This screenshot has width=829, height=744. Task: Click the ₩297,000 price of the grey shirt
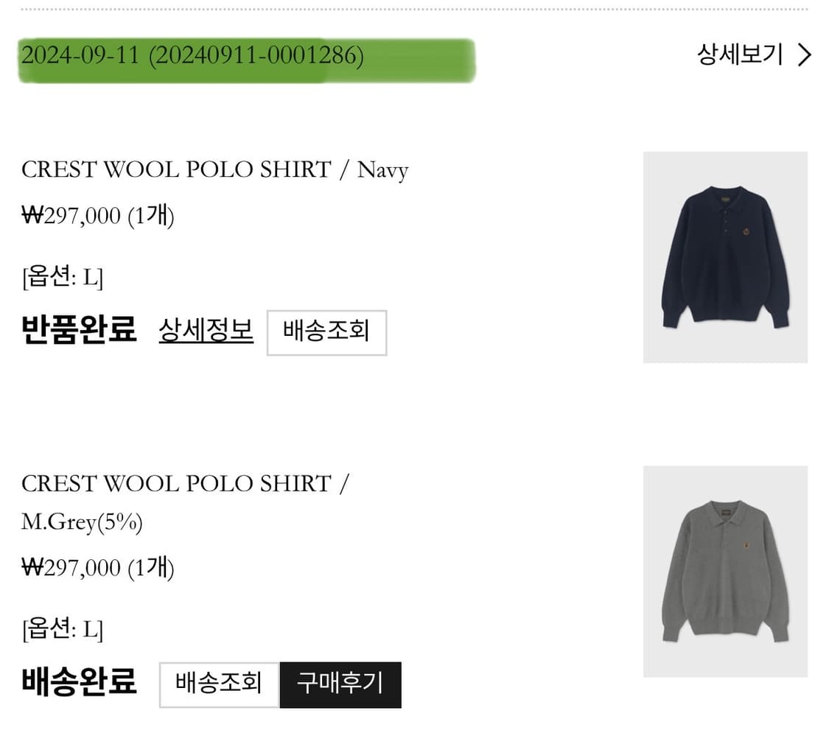coord(71,567)
